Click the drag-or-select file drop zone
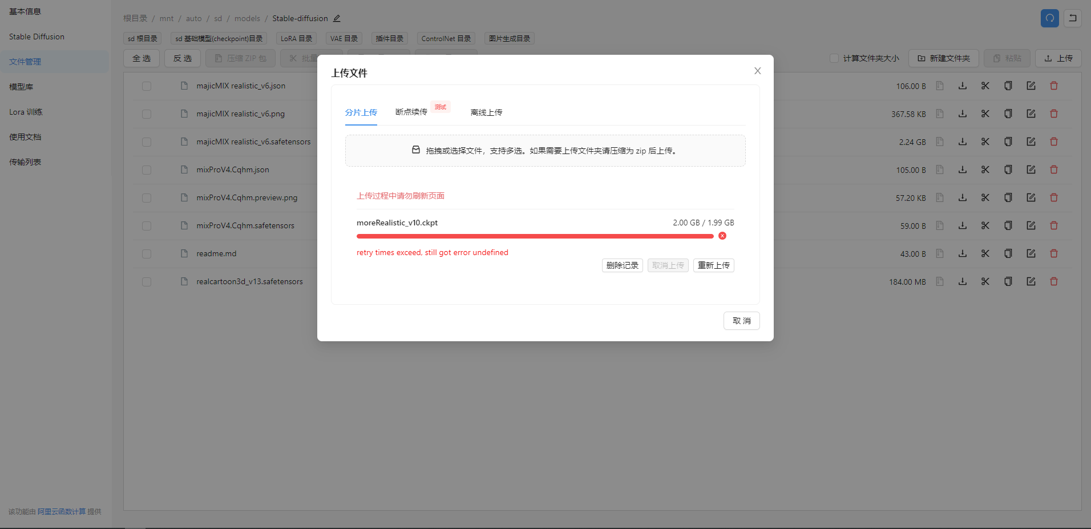Image resolution: width=1091 pixels, height=529 pixels. (x=545, y=151)
